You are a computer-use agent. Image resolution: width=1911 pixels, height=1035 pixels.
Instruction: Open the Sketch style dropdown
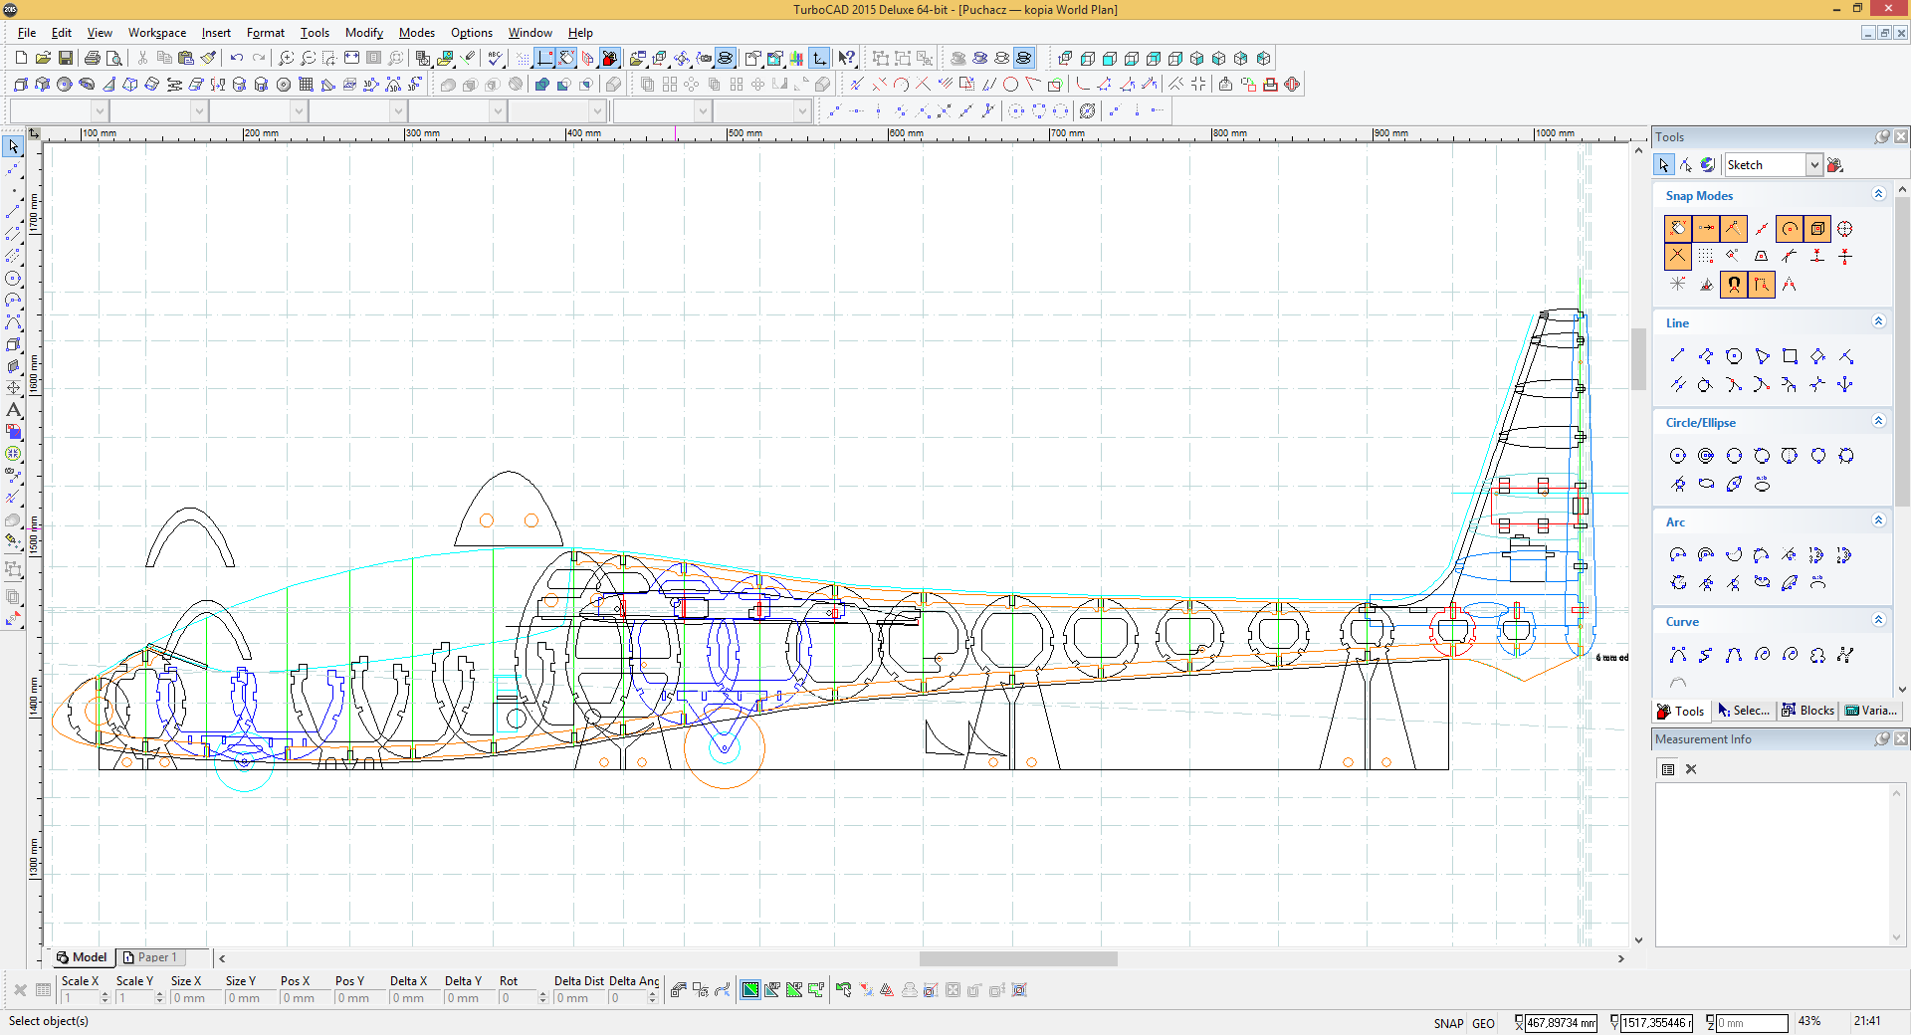pyautogui.click(x=1814, y=165)
